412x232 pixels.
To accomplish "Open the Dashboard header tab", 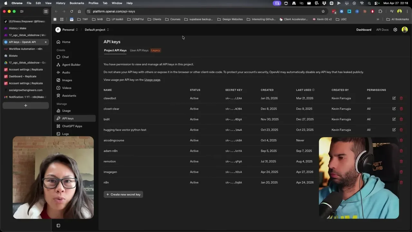I will click(364, 30).
